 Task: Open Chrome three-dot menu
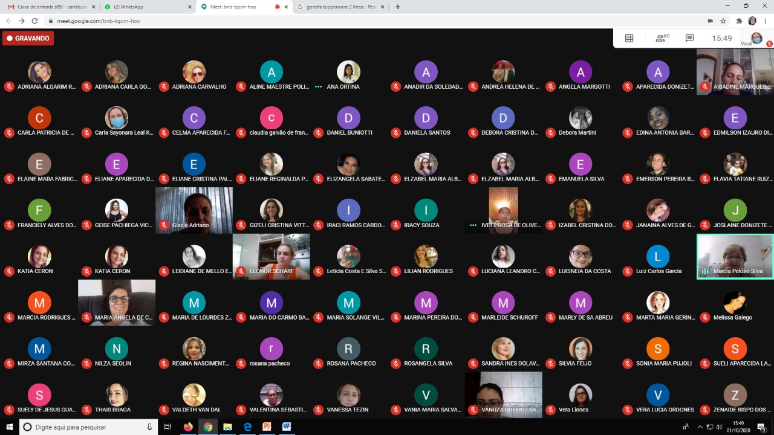tap(766, 21)
